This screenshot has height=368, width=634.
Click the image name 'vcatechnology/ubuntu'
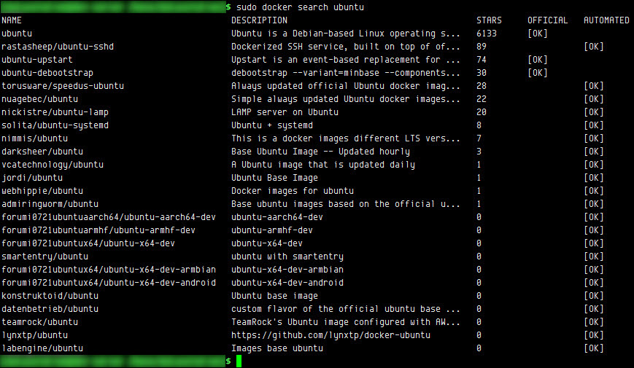pos(53,165)
